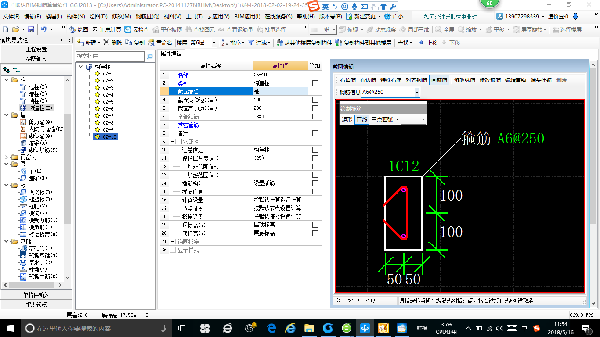
Task: Open 楼层 第6层 floor dropdown
Action: coord(214,43)
